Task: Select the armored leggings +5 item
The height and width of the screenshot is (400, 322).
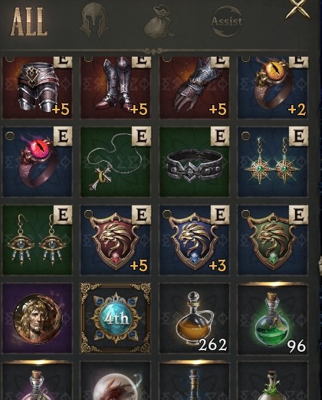Action: (x=38, y=87)
